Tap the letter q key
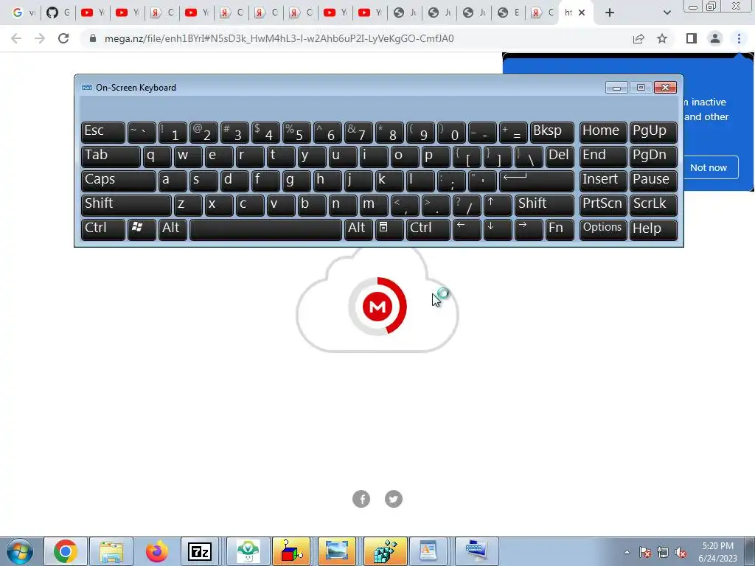Image resolution: width=755 pixels, height=566 pixels. click(x=157, y=156)
